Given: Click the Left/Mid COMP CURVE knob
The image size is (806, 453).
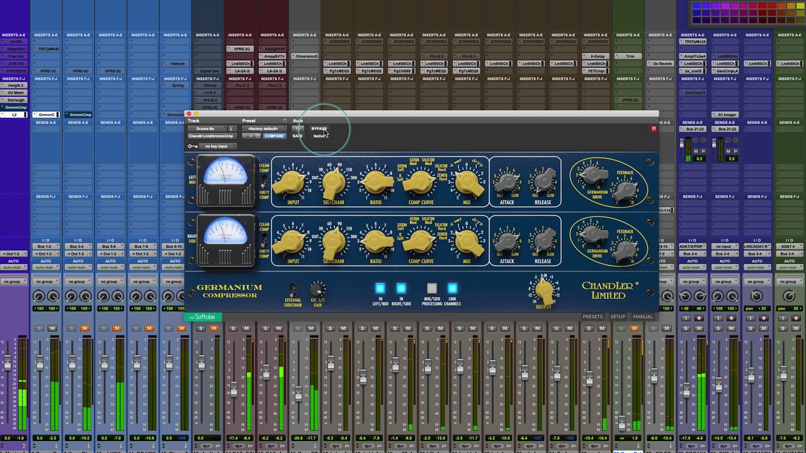Looking at the screenshot, I should (421, 183).
